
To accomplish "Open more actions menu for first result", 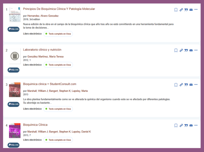I will tap(196, 10).
